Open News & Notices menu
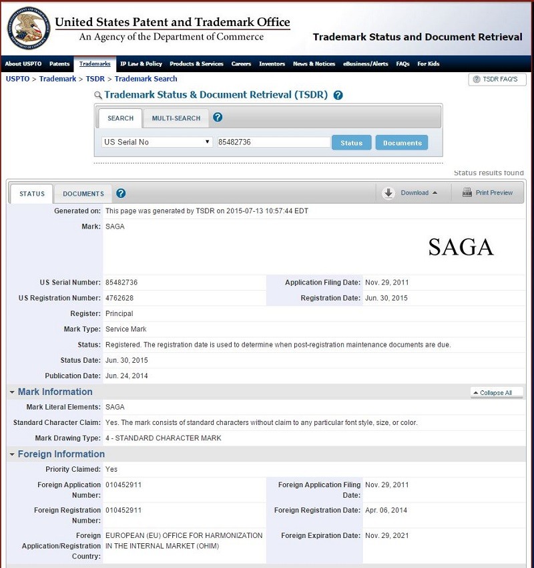The image size is (534, 568). 314,63
